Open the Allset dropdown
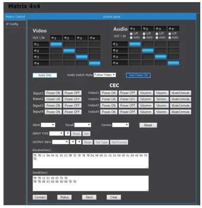202x208 pixels. point(48,125)
